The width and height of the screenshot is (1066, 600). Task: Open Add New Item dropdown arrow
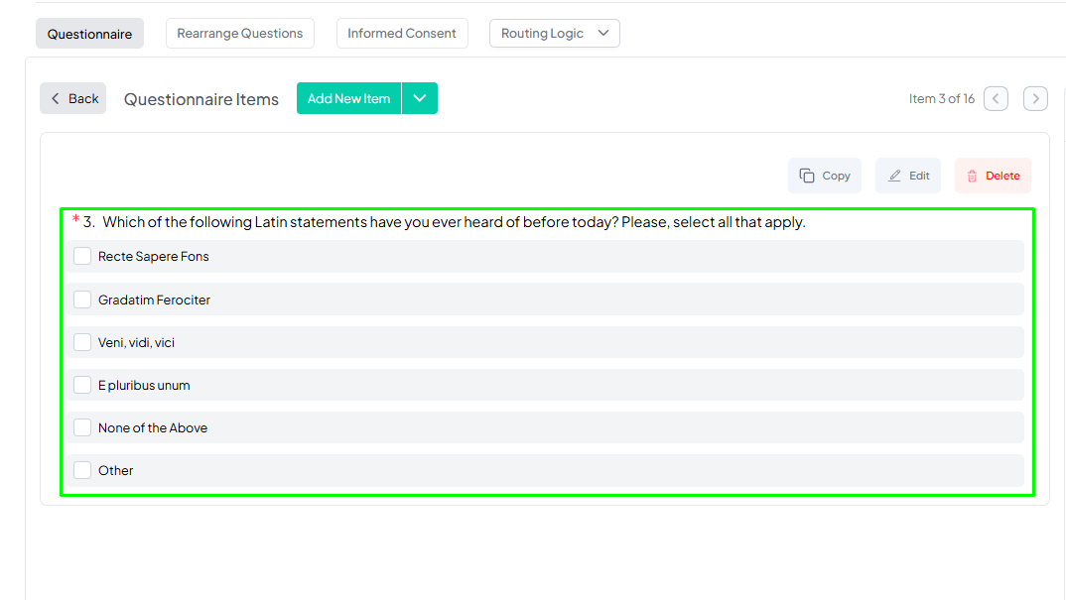(420, 98)
